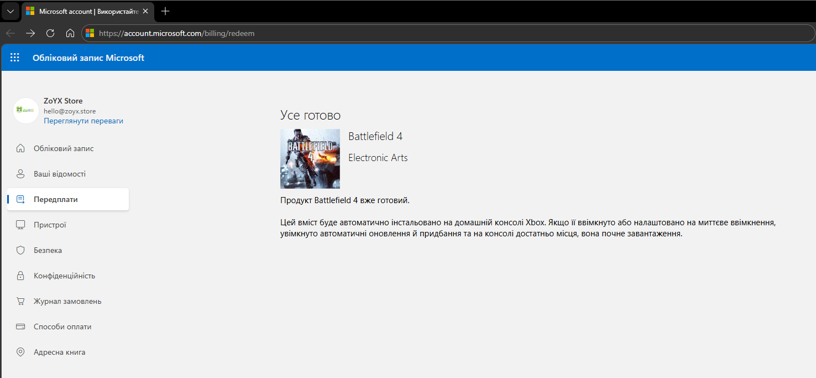This screenshot has width=816, height=378.
Task: Click the ZoYX Store account name
Action: 63,101
